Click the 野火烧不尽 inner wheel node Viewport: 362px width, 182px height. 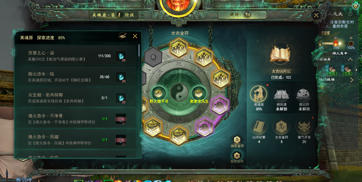(x=159, y=93)
